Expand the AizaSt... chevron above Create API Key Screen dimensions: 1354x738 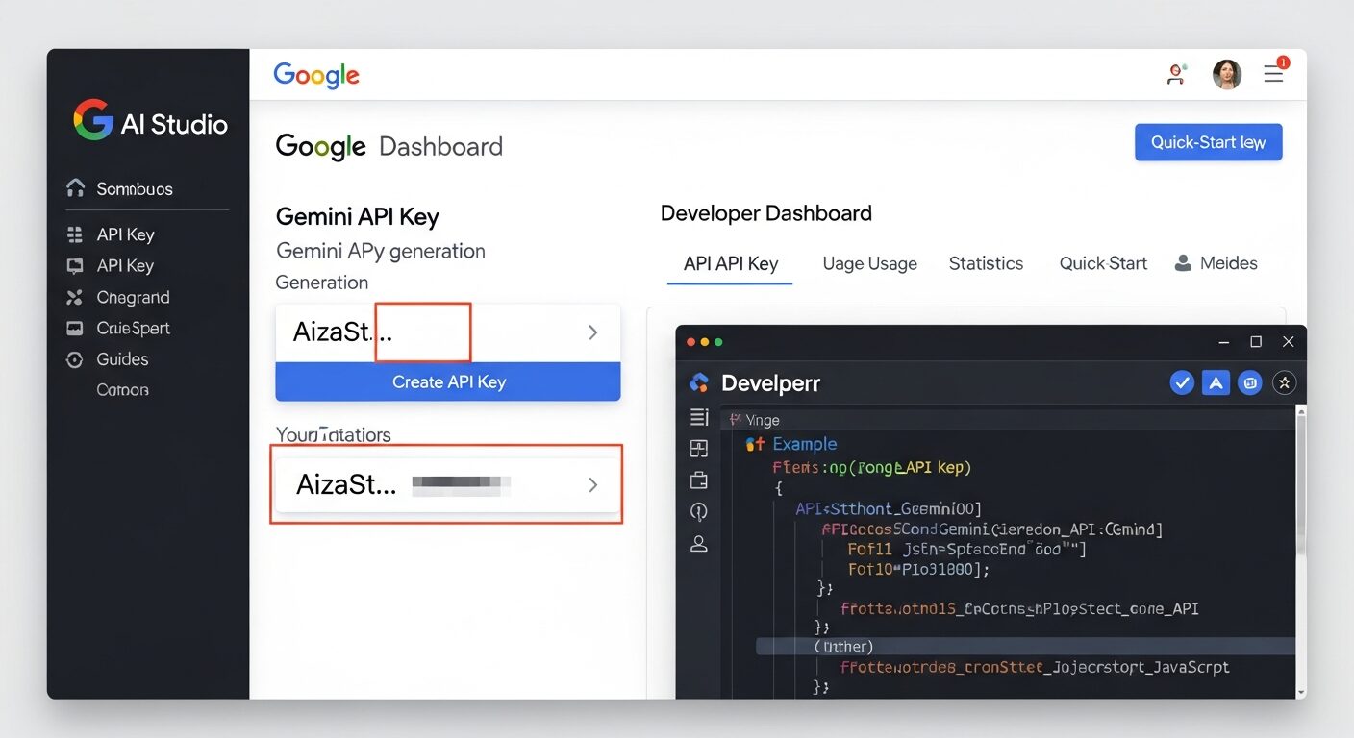point(593,332)
